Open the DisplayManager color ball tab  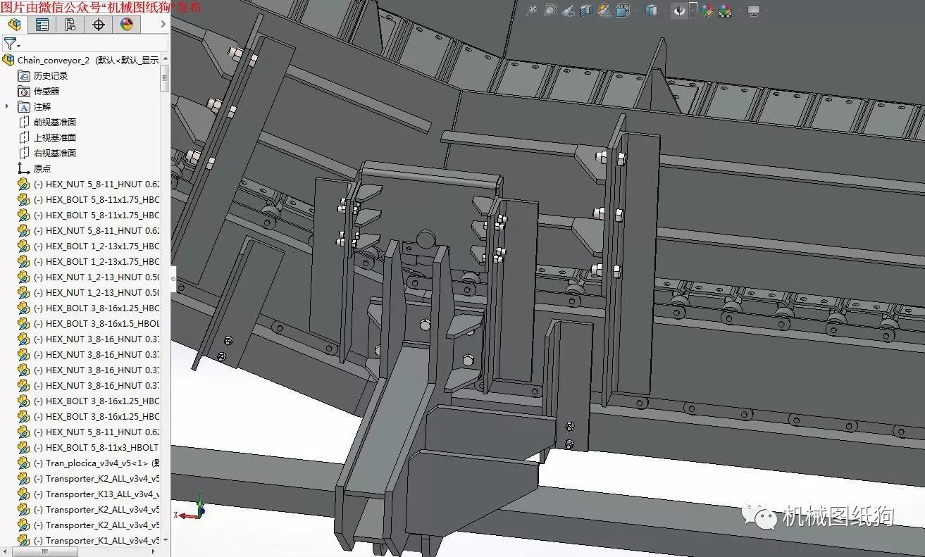tap(127, 25)
